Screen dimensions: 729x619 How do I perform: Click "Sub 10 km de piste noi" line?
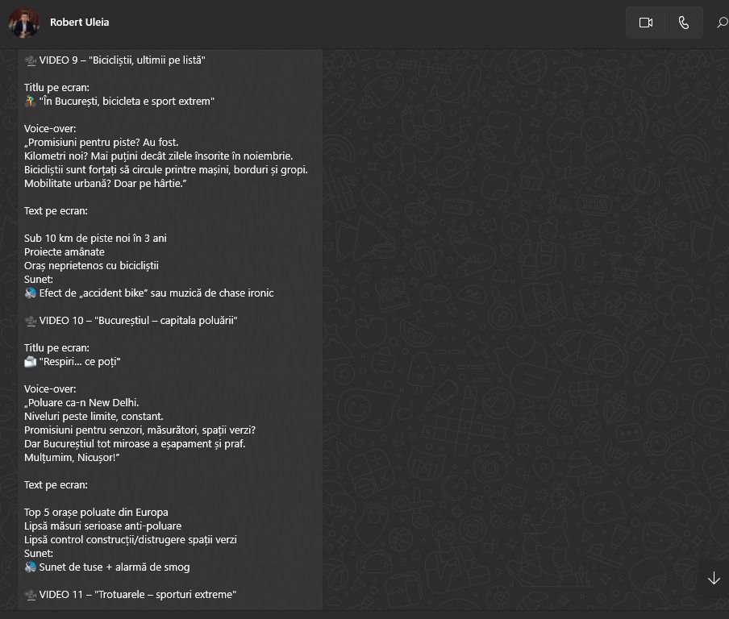(x=95, y=239)
